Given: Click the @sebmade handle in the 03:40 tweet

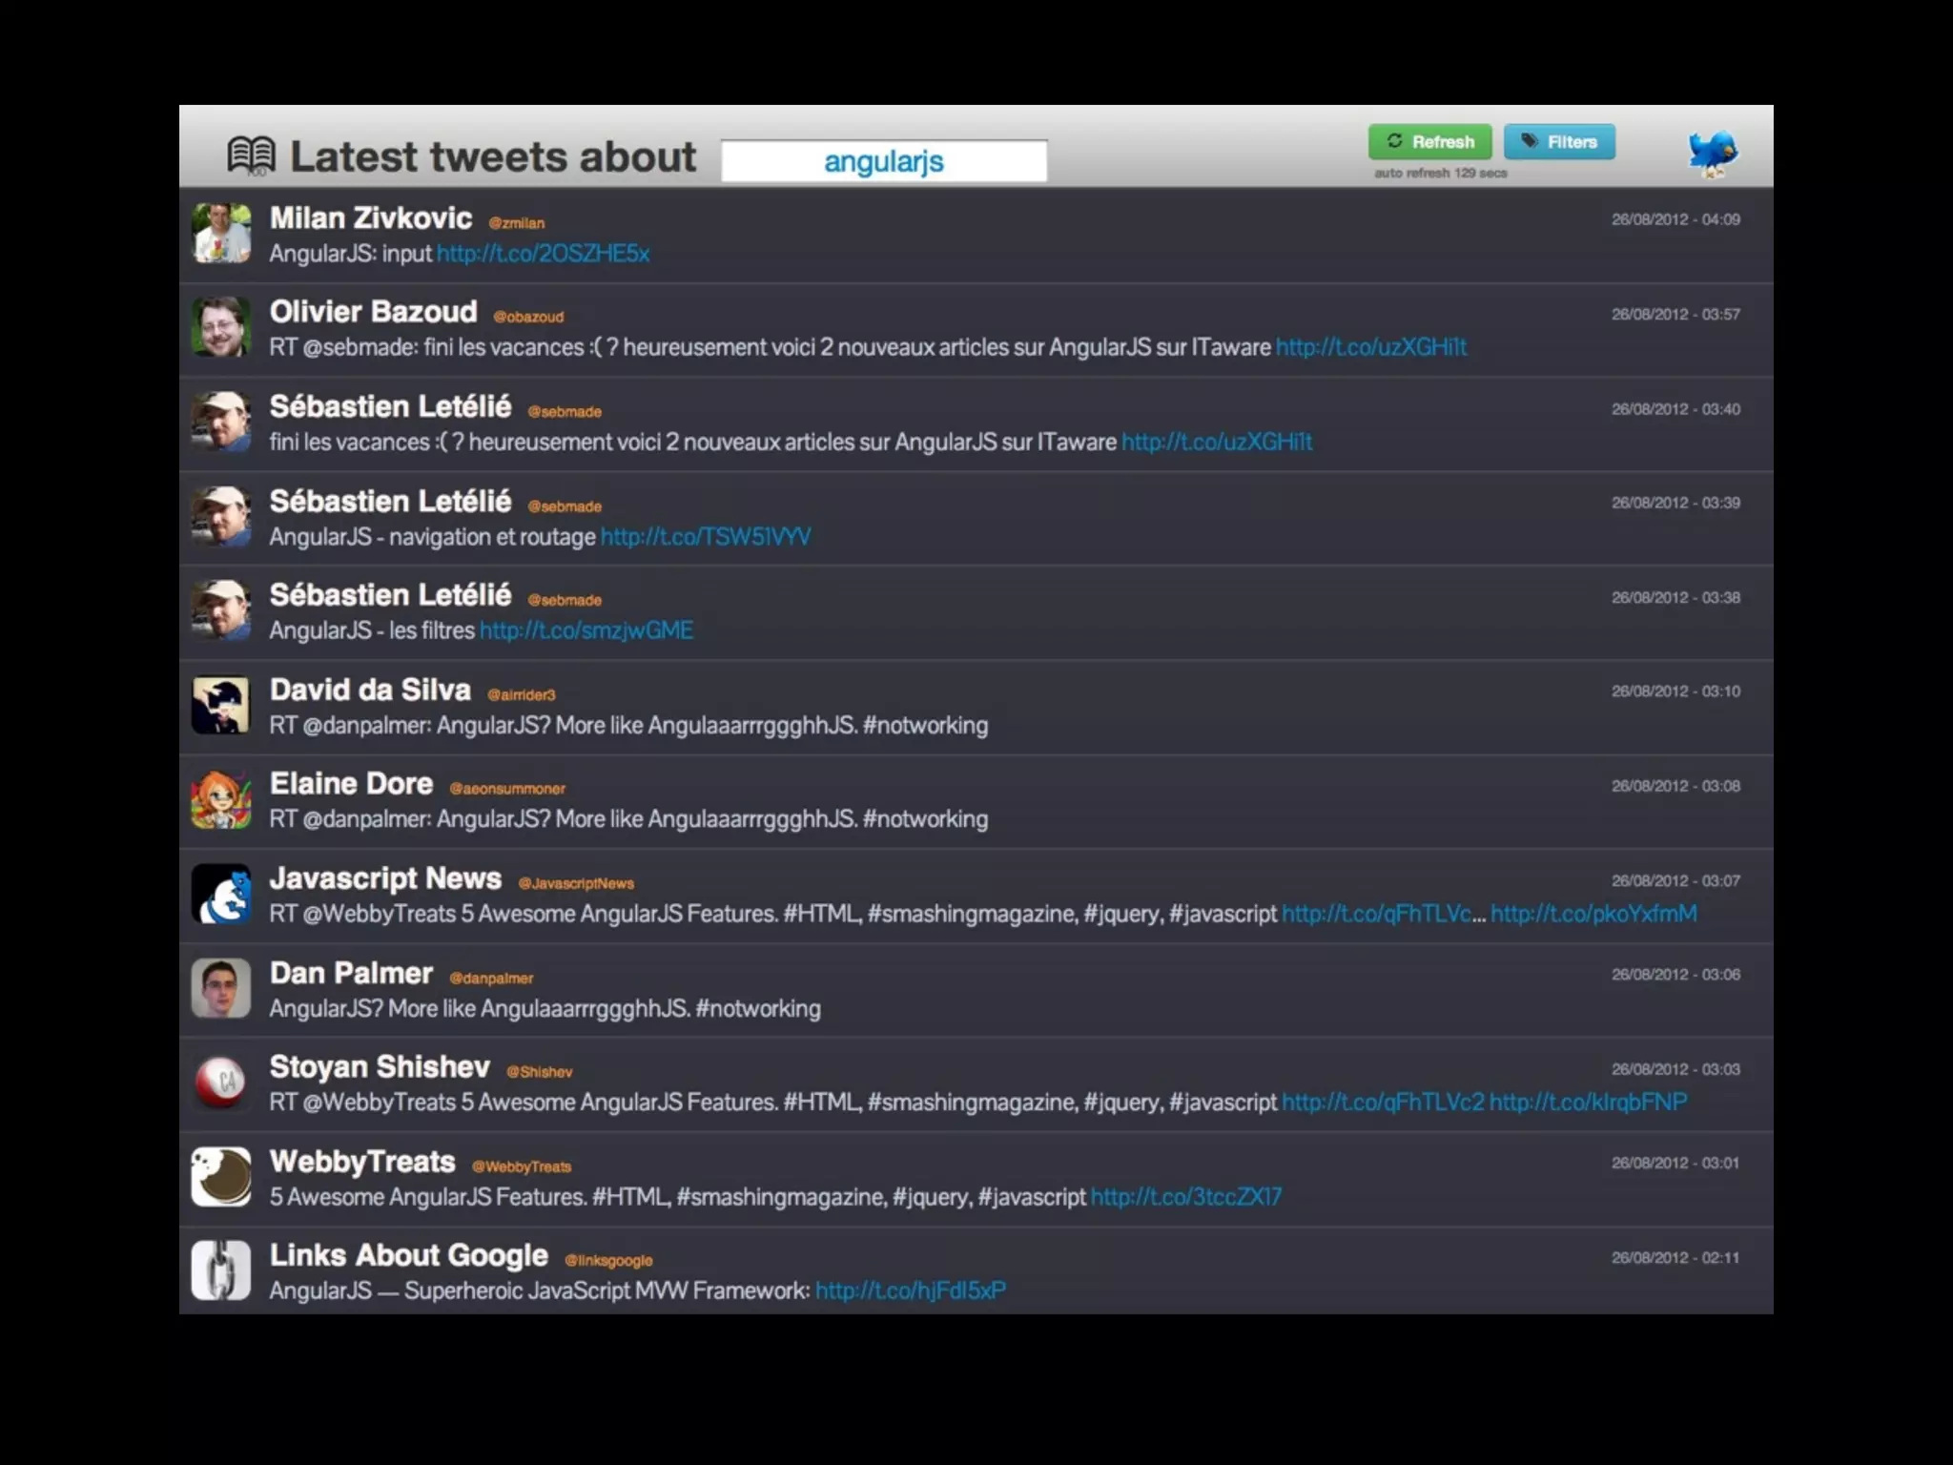Looking at the screenshot, I should pos(565,412).
